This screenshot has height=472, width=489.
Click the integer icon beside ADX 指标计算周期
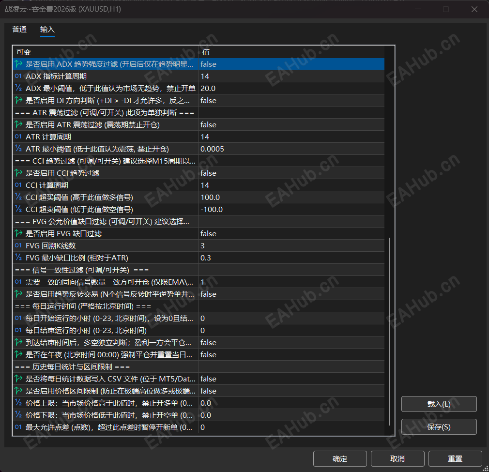[x=18, y=76]
